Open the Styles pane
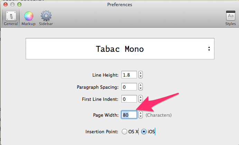 pos(230,18)
